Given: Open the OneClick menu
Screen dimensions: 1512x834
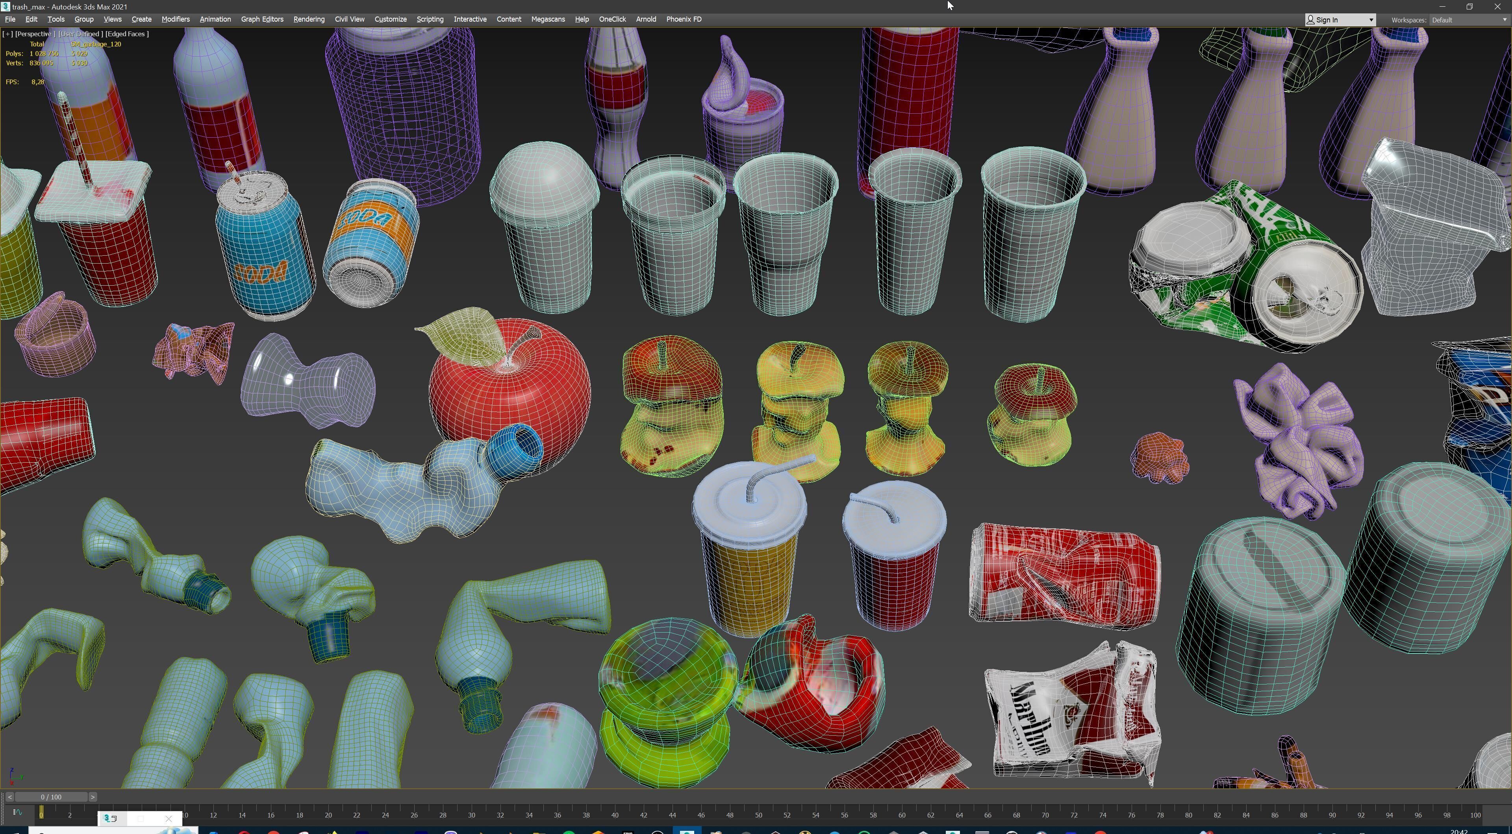Looking at the screenshot, I should click(x=612, y=19).
